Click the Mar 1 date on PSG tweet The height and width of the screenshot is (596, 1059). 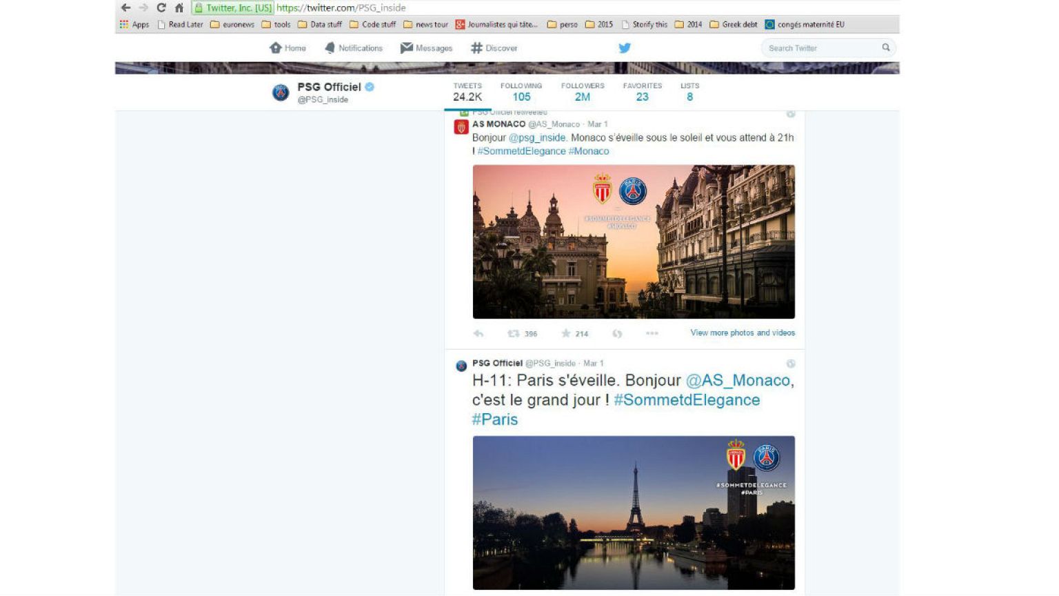[x=594, y=363]
